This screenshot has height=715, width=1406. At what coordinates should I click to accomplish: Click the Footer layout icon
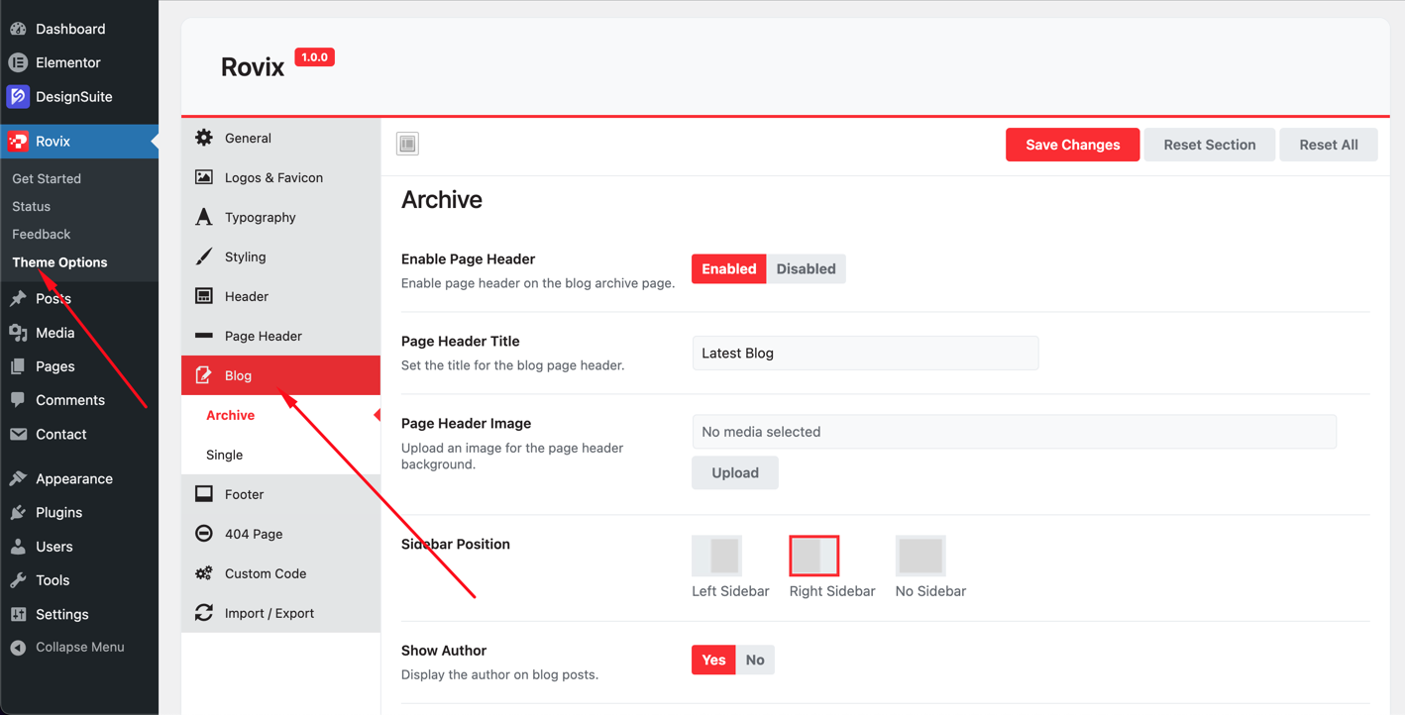pos(204,494)
